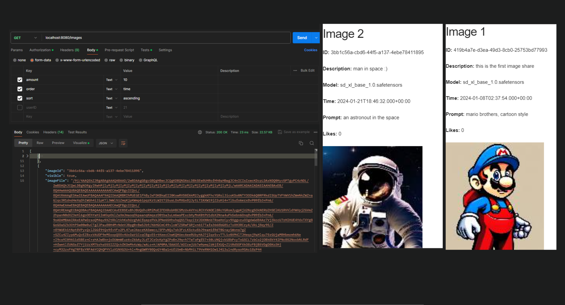Click the Mario image under Image 1
This screenshot has width=565, height=305.
pos(495,196)
